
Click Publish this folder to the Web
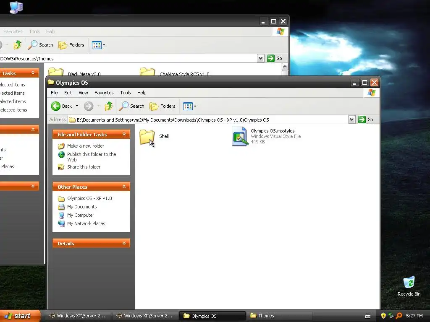92,157
